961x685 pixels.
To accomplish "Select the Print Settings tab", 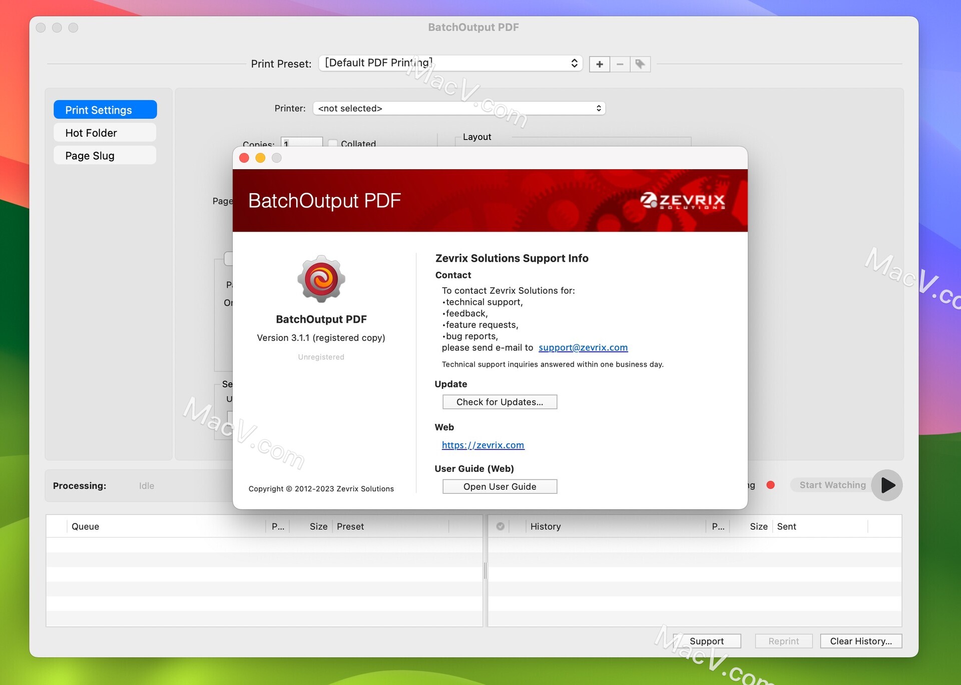I will pos(105,109).
